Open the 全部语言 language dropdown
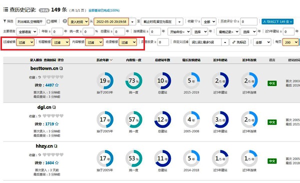The height and width of the screenshot is (183, 300). point(27,31)
